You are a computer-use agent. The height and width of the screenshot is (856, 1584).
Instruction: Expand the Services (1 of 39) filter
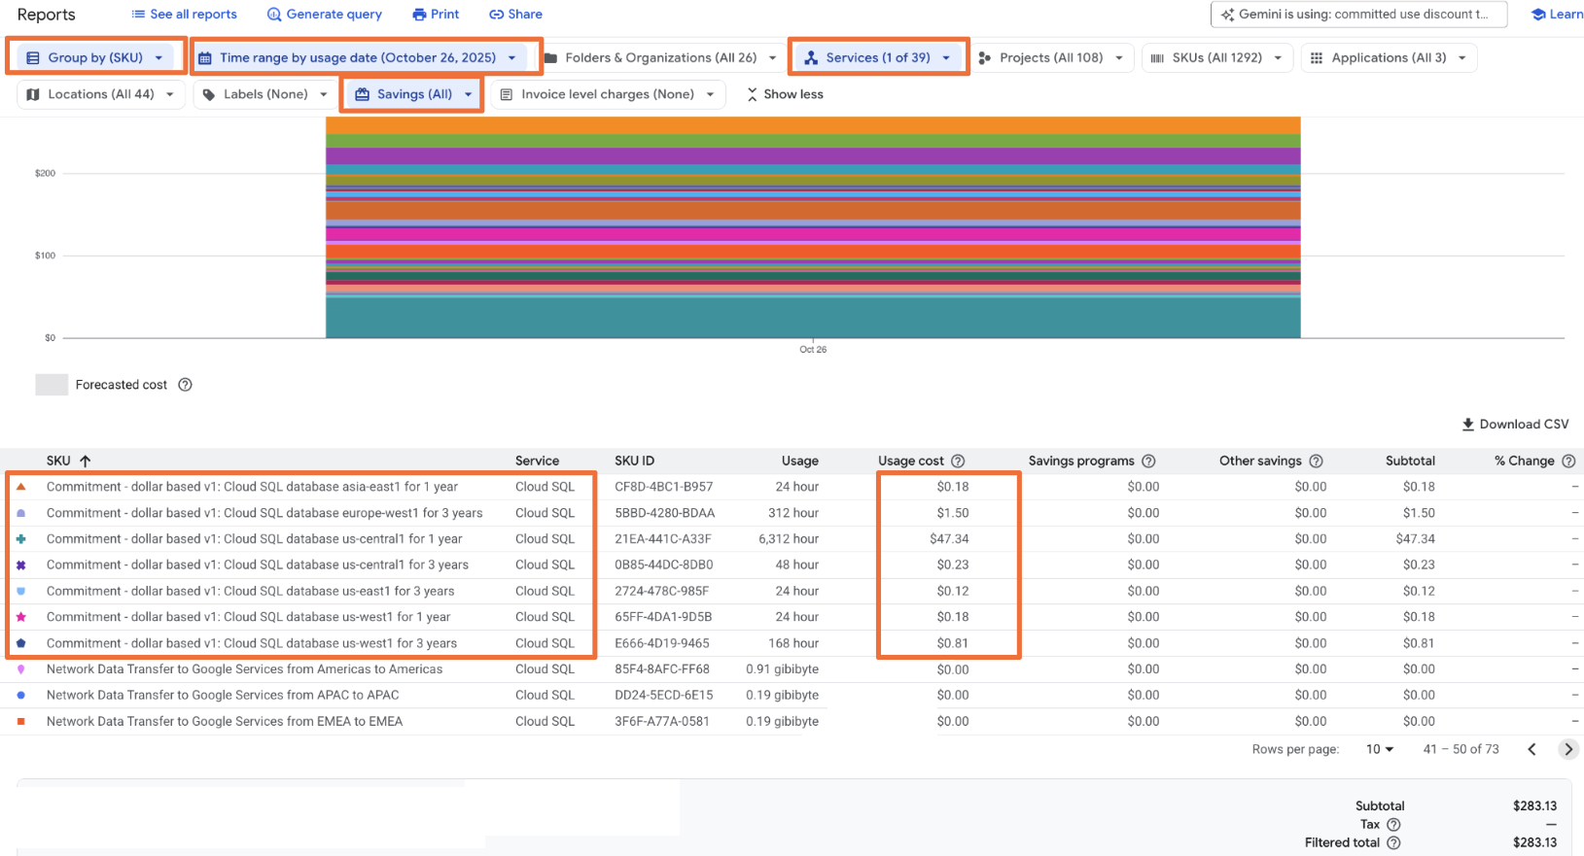tap(877, 57)
